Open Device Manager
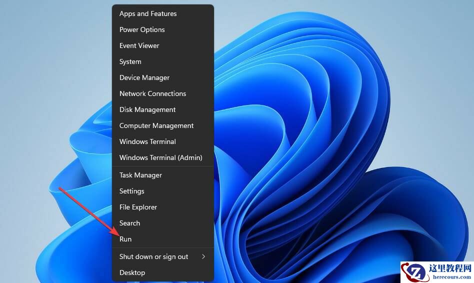 (163, 77)
